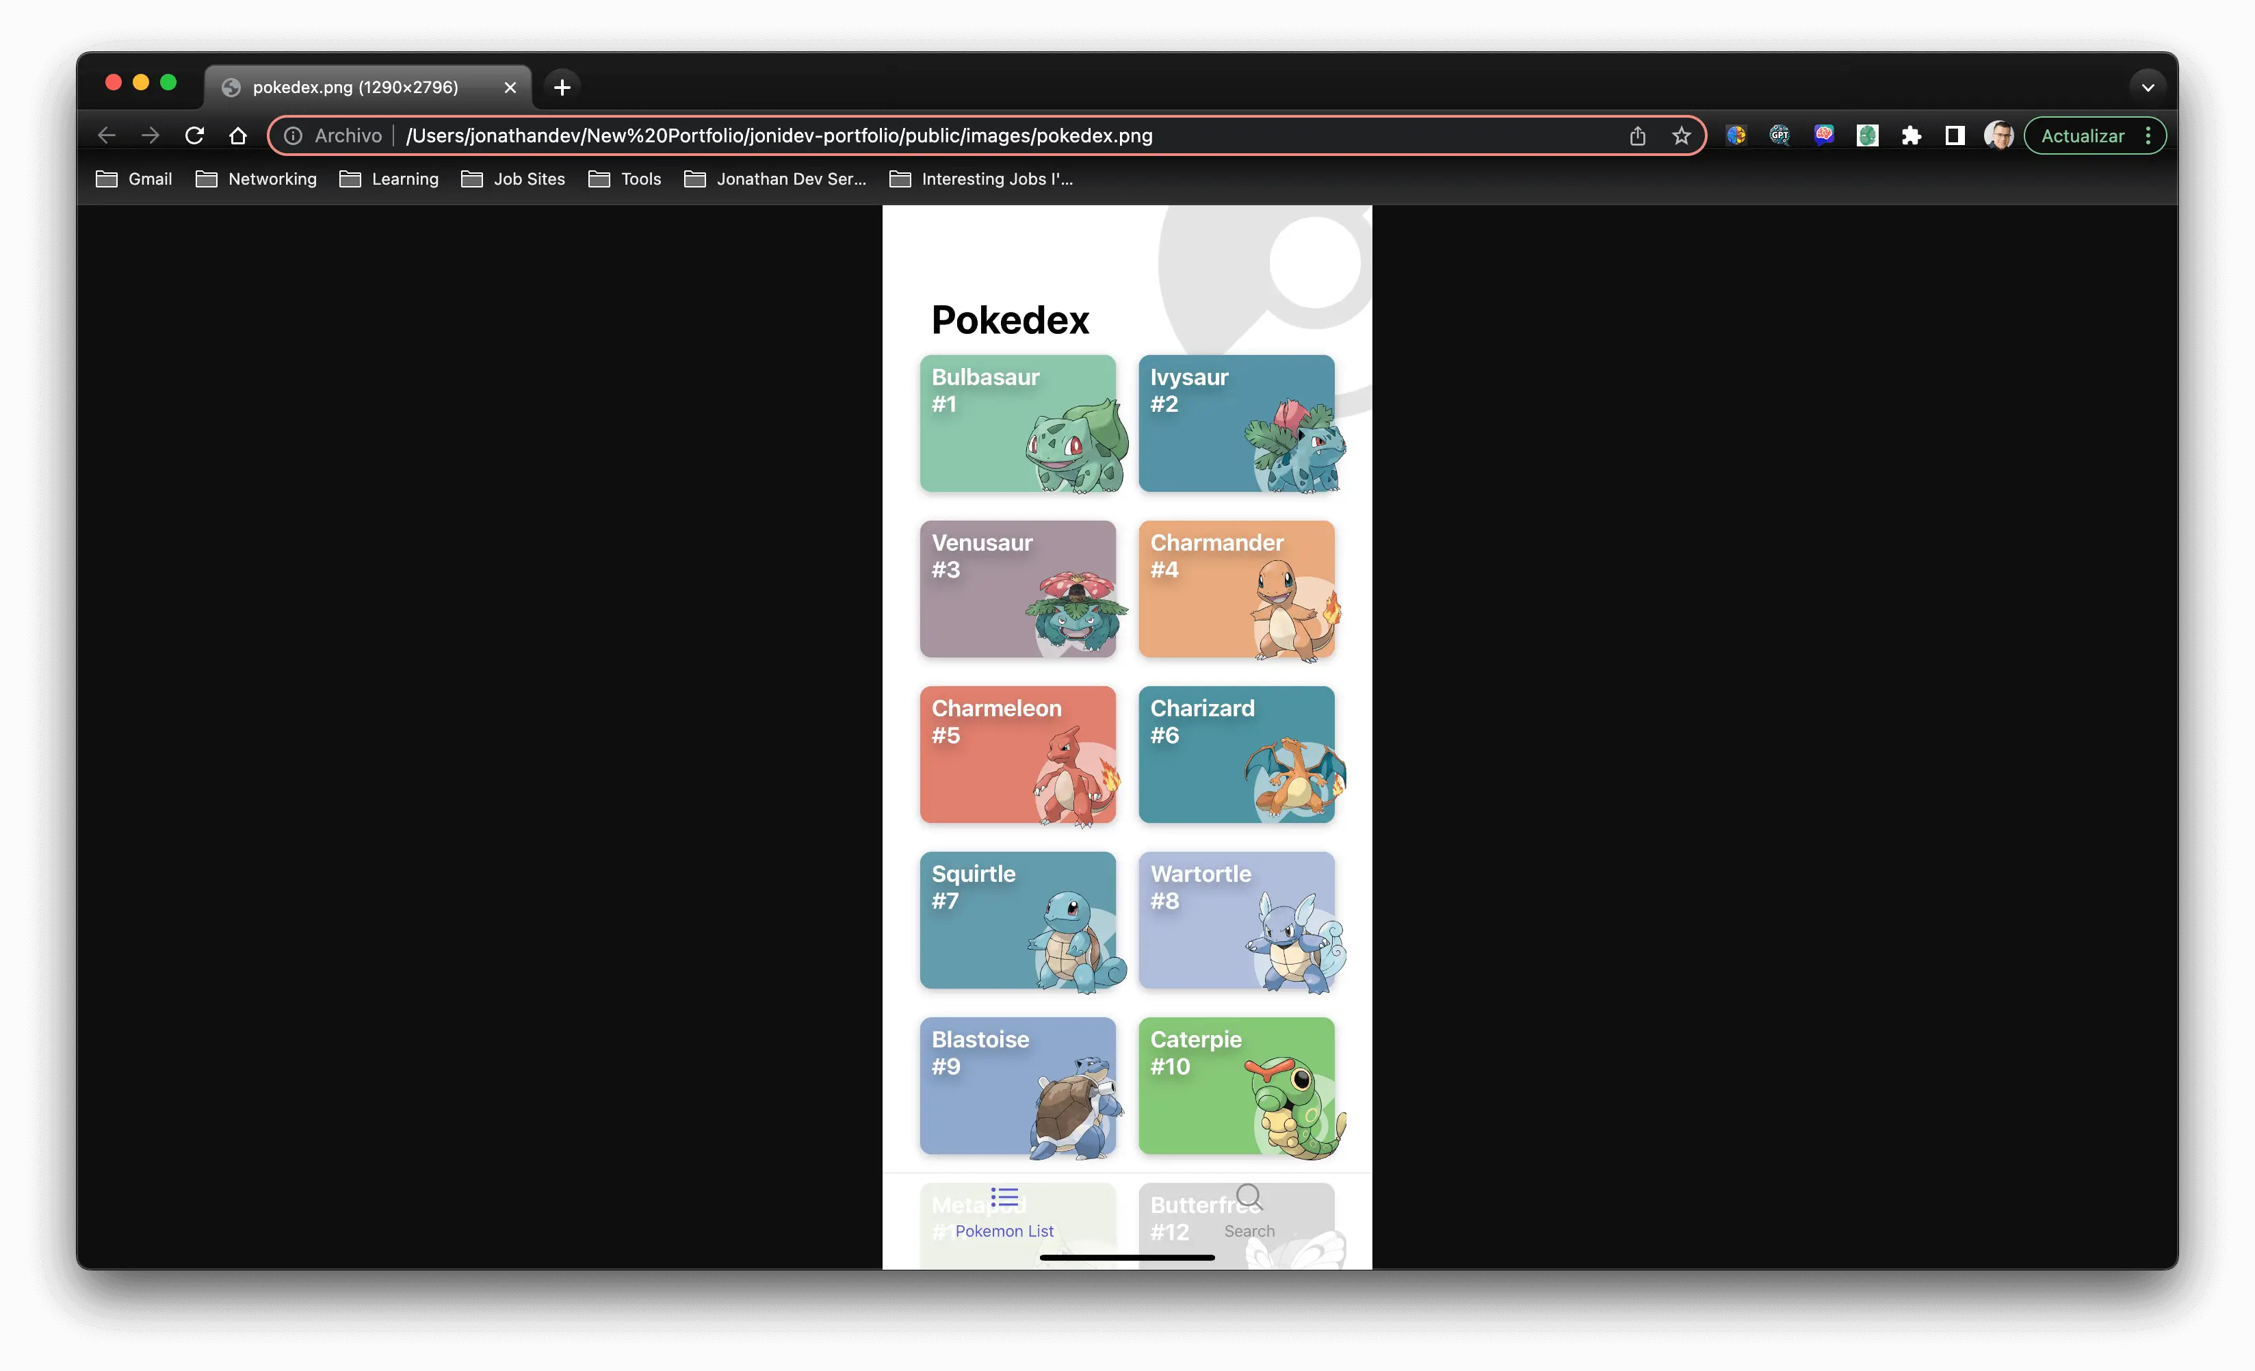
Task: Open the browser home page icon
Action: [x=238, y=135]
